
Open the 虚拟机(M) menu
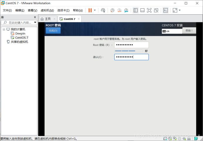47,10
